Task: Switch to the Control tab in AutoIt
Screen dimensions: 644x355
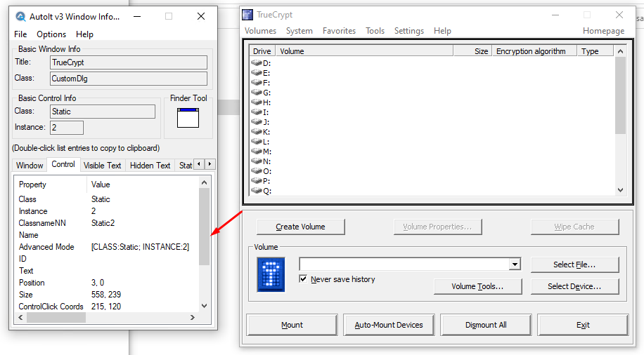Action: [63, 164]
